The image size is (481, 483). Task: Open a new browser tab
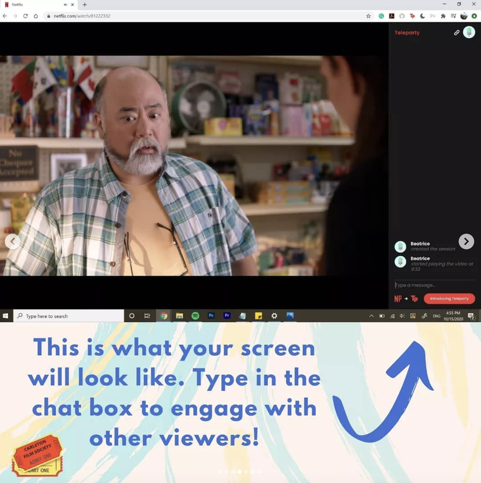tap(85, 5)
